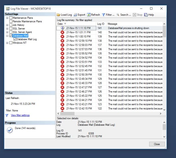Viewport: 176px width, 158px height.
Task: Sort by the Log ID column header
Action: pyautogui.click(x=101, y=24)
